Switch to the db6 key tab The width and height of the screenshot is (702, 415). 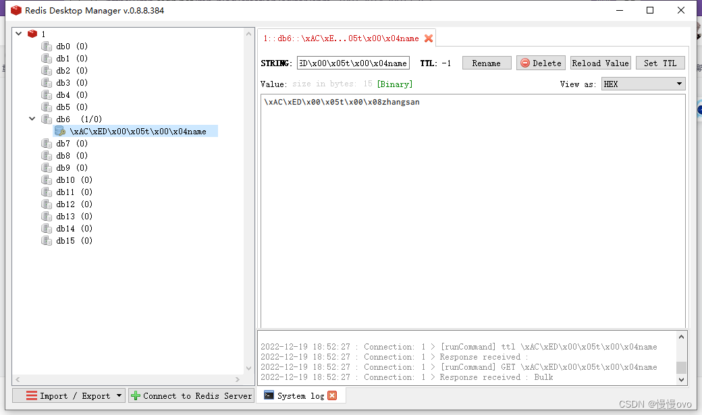click(x=341, y=38)
